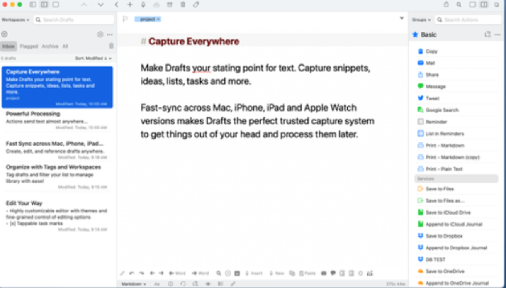Image resolution: width=506 pixels, height=288 pixels.
Task: Open draft list more options ellipsis
Action: [x=110, y=34]
